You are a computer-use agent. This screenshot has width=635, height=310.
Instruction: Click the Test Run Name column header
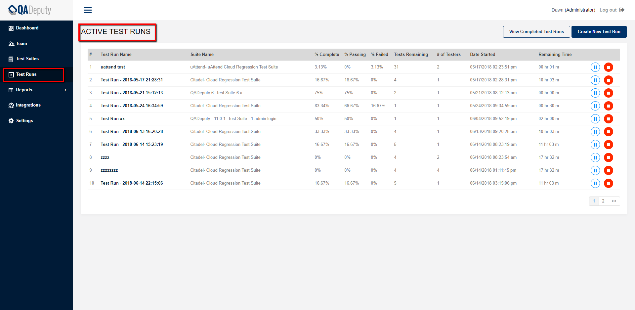(x=116, y=55)
